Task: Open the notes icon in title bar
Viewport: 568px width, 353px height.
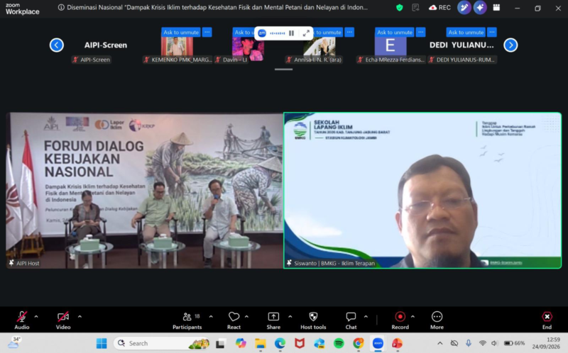Action: coord(416,8)
